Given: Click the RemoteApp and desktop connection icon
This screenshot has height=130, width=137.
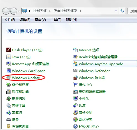Looking at the screenshot, I should click(9, 64).
